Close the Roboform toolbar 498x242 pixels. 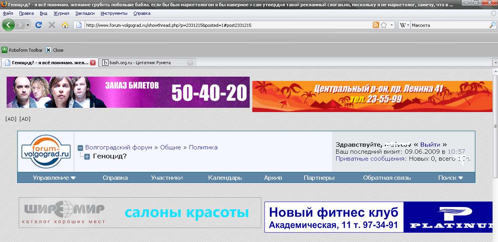48,50
